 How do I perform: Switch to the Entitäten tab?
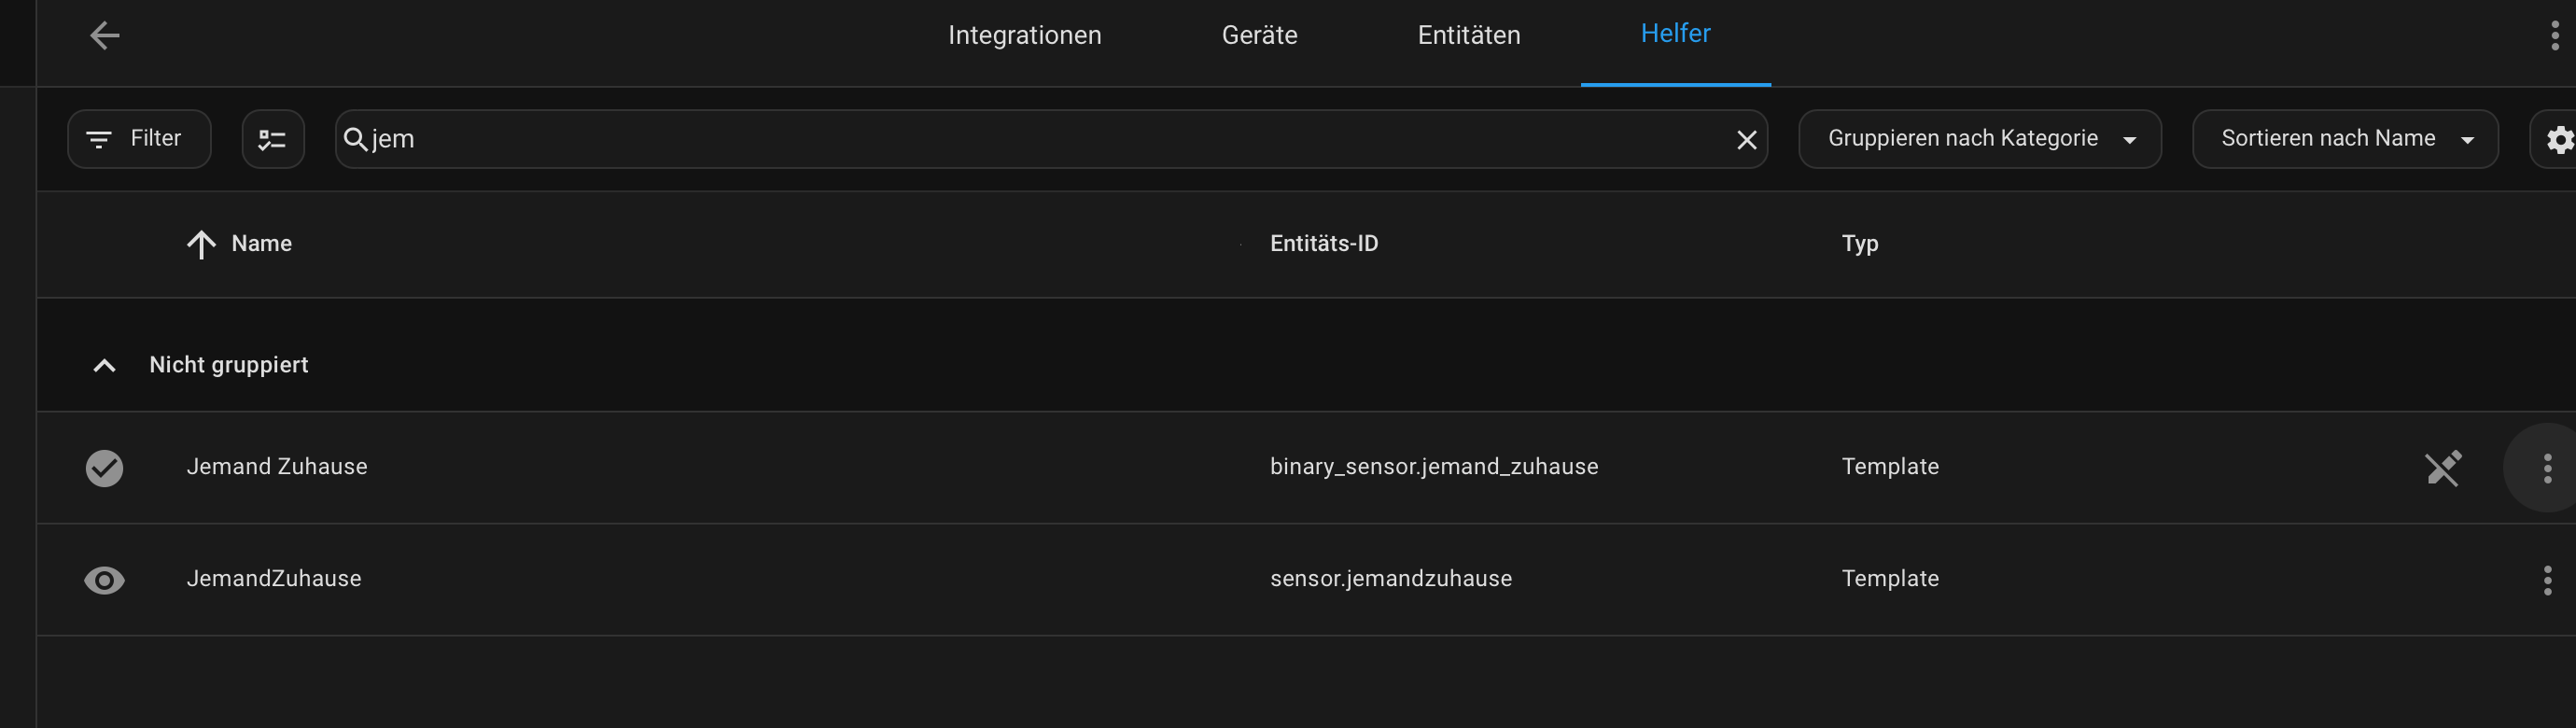pos(1468,36)
